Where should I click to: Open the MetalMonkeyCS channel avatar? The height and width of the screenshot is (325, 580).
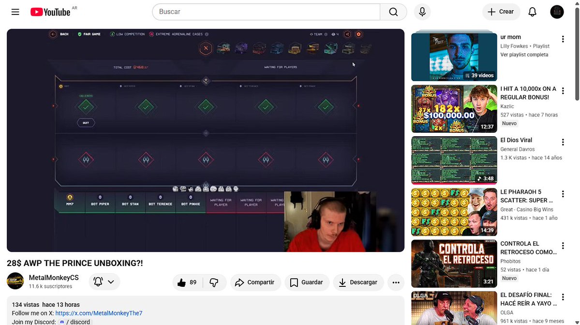(15, 281)
